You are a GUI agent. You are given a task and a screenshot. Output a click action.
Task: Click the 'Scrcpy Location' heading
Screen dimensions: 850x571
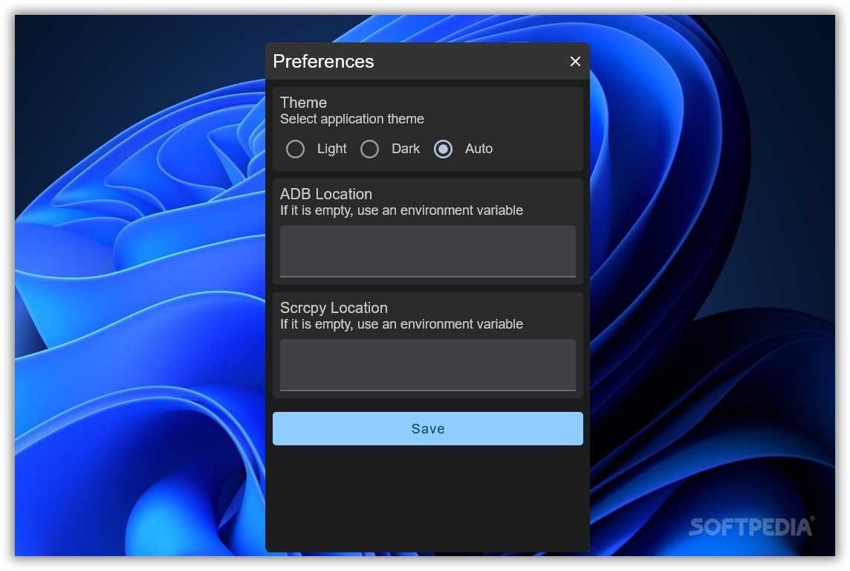334,308
